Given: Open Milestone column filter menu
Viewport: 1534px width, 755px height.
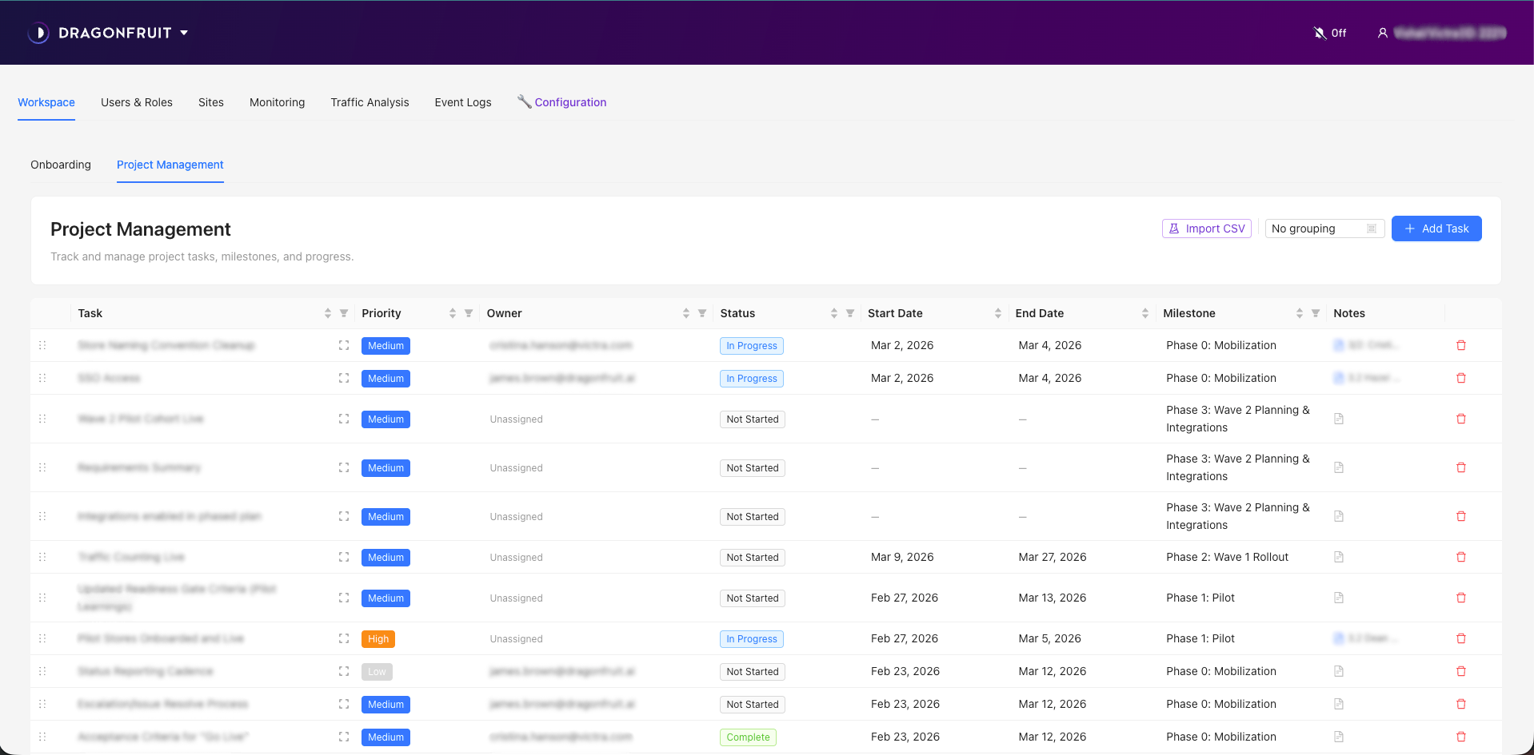Looking at the screenshot, I should pos(1316,313).
